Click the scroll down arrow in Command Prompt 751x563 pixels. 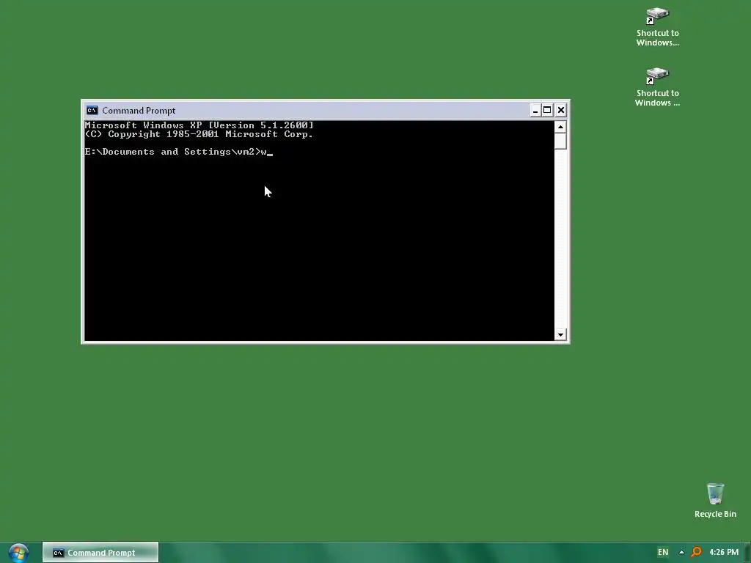click(x=560, y=334)
